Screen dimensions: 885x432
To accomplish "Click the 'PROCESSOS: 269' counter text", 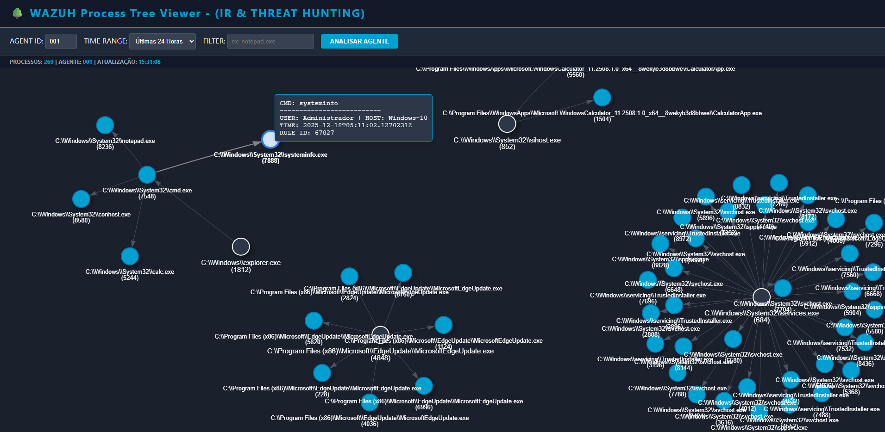I will [31, 62].
